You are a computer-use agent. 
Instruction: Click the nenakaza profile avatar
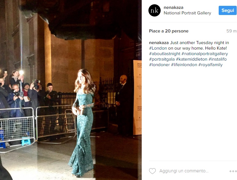point(155,10)
